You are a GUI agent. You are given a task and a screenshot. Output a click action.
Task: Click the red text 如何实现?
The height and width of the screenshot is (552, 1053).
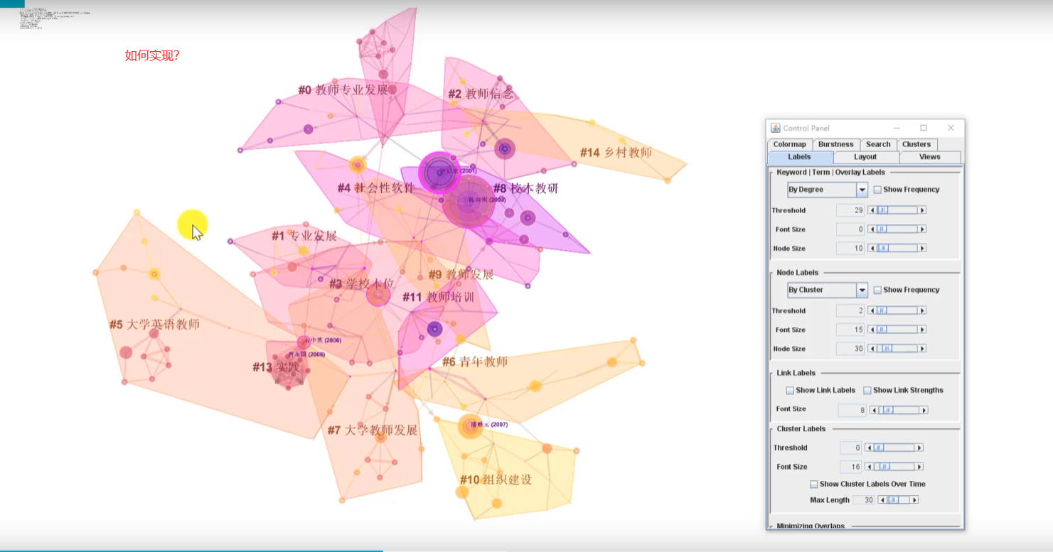click(152, 56)
